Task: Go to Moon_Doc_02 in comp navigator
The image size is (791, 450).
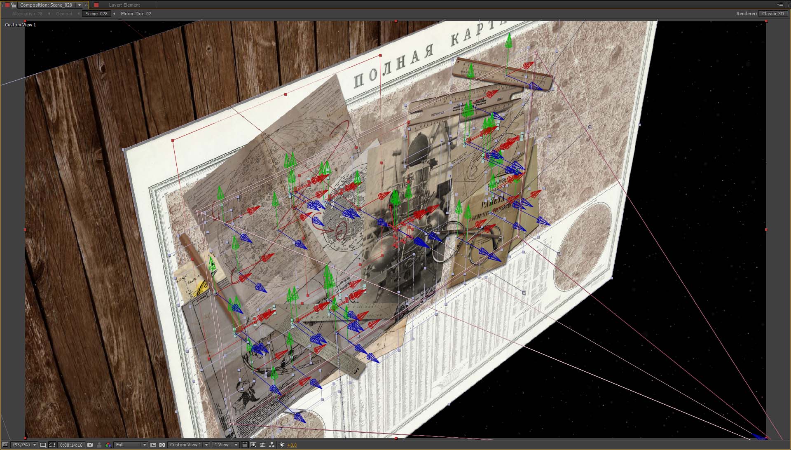Action: 136,14
